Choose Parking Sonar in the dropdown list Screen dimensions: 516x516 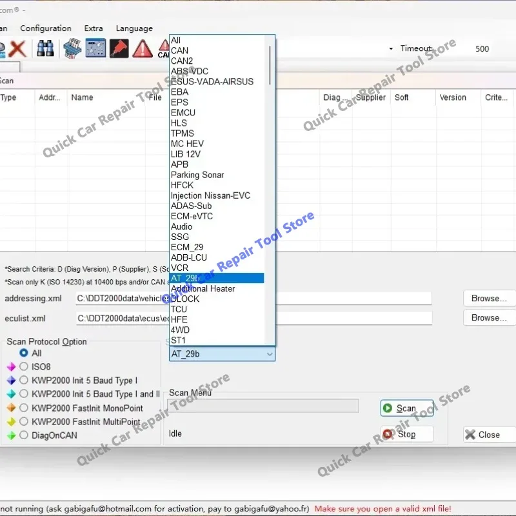click(217, 175)
